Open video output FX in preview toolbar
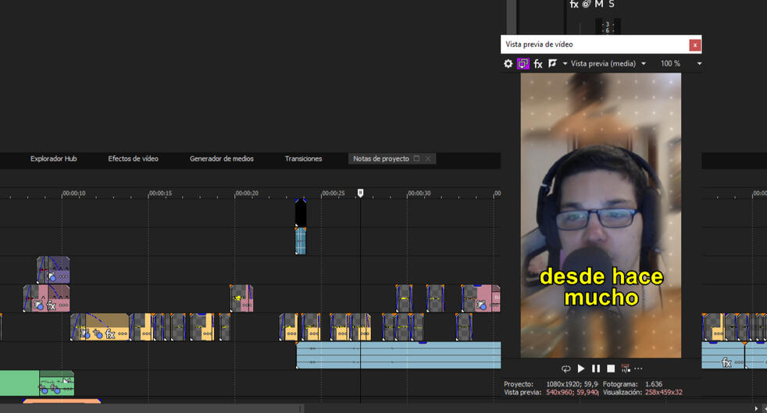This screenshot has width=767, height=413. coord(538,64)
